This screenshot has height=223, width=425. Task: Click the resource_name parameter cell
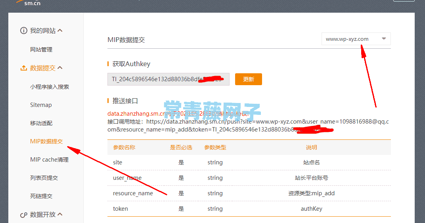[x=133, y=193]
